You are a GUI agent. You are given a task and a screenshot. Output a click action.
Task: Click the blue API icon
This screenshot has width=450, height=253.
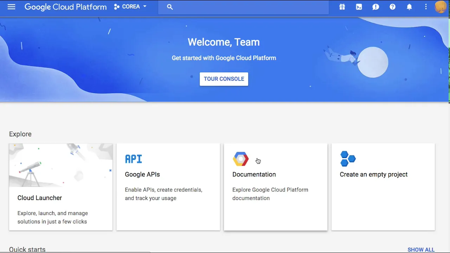coord(134,159)
